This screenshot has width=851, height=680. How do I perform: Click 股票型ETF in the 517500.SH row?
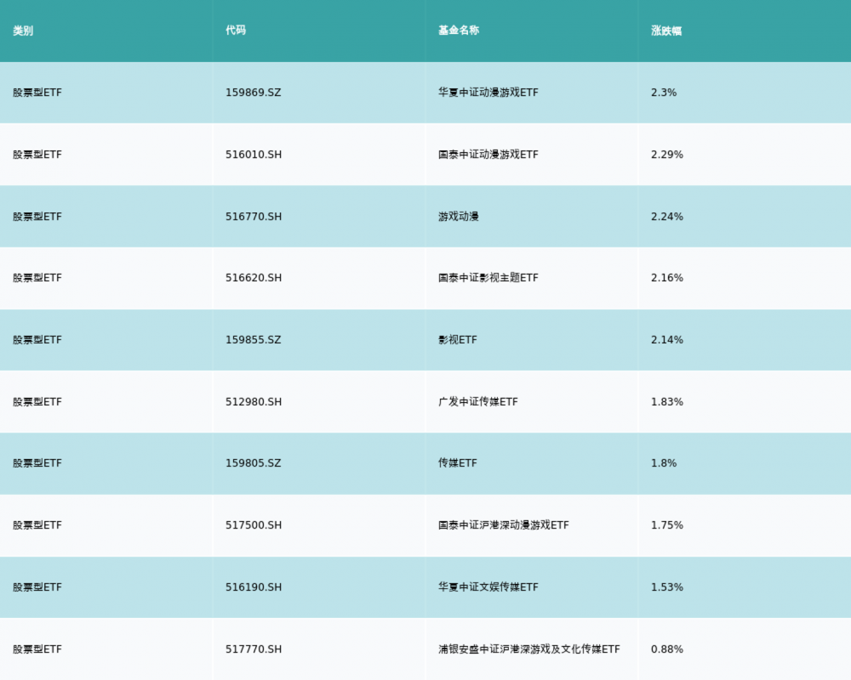click(x=37, y=525)
